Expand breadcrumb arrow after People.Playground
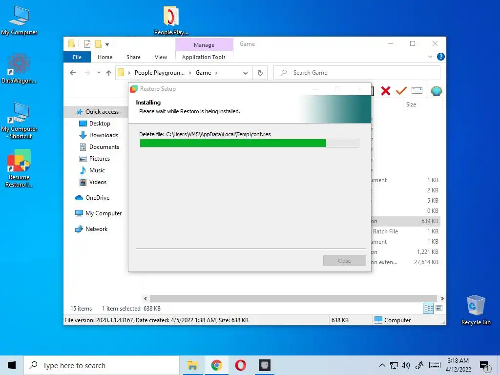 pos(190,73)
